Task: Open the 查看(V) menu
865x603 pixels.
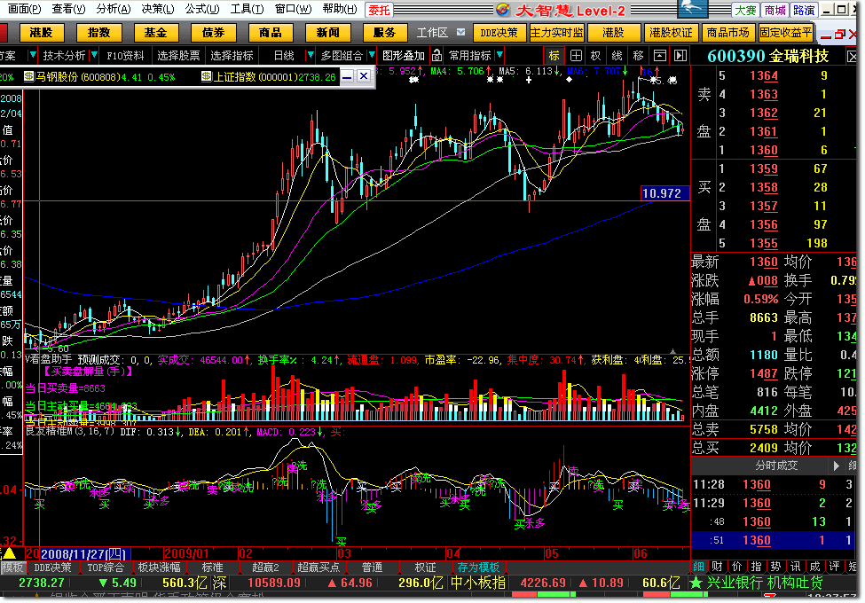Action: coord(68,10)
